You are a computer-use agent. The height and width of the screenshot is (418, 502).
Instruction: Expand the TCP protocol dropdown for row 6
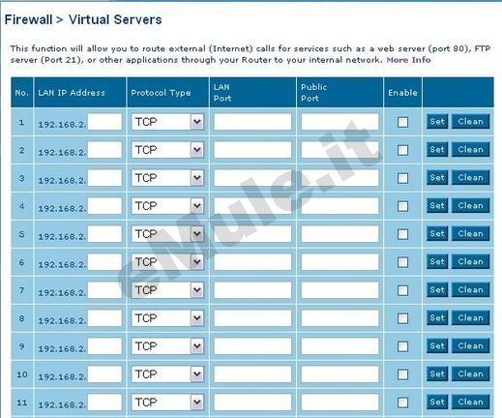click(167, 261)
